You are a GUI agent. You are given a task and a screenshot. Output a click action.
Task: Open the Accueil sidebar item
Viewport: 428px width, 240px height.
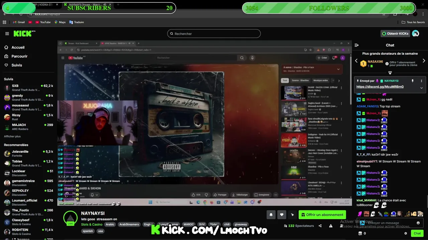(29, 47)
